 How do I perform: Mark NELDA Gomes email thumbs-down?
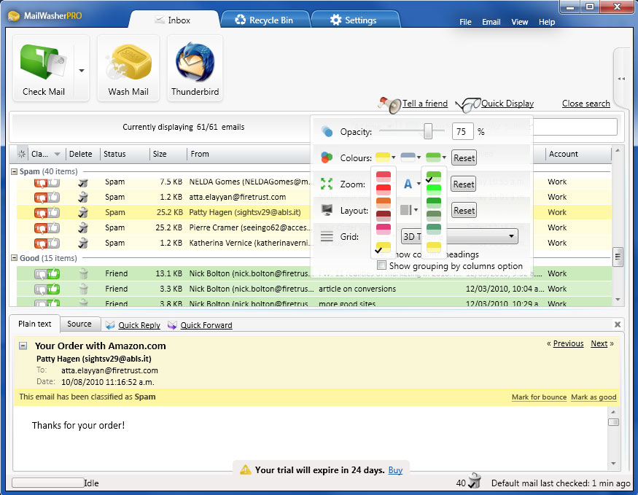(x=41, y=183)
